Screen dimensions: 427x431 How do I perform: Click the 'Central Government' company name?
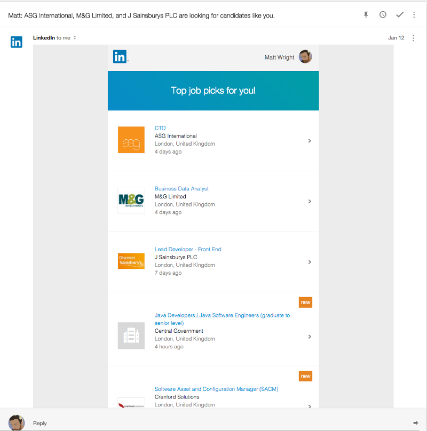(179, 331)
